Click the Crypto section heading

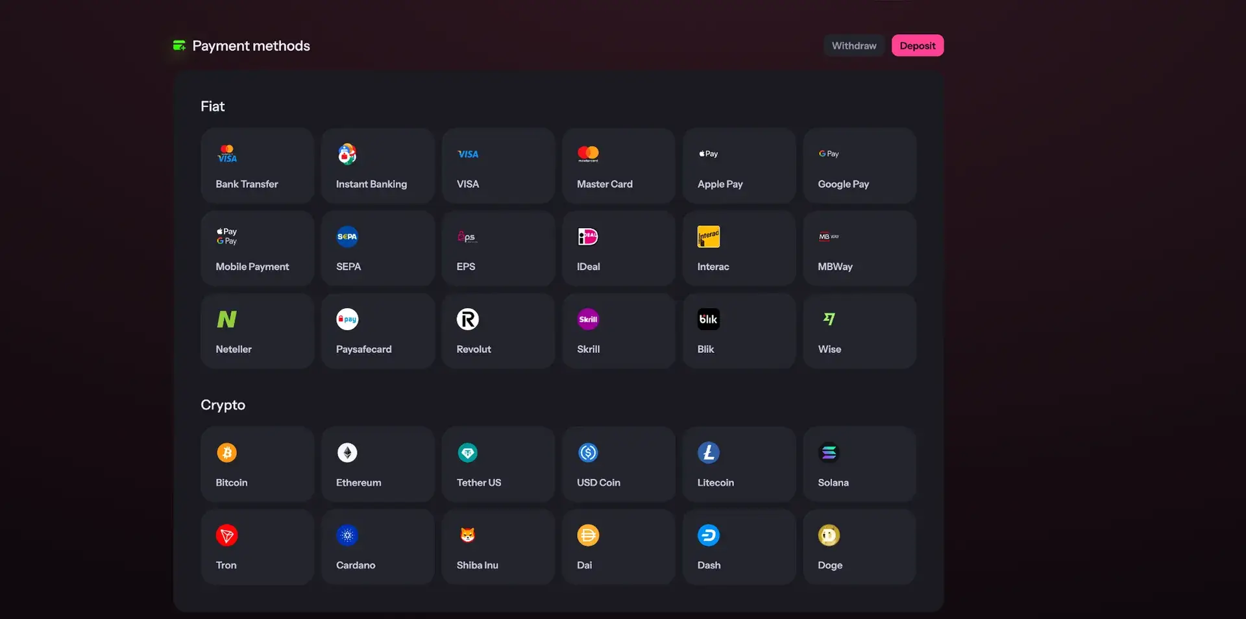coord(223,404)
